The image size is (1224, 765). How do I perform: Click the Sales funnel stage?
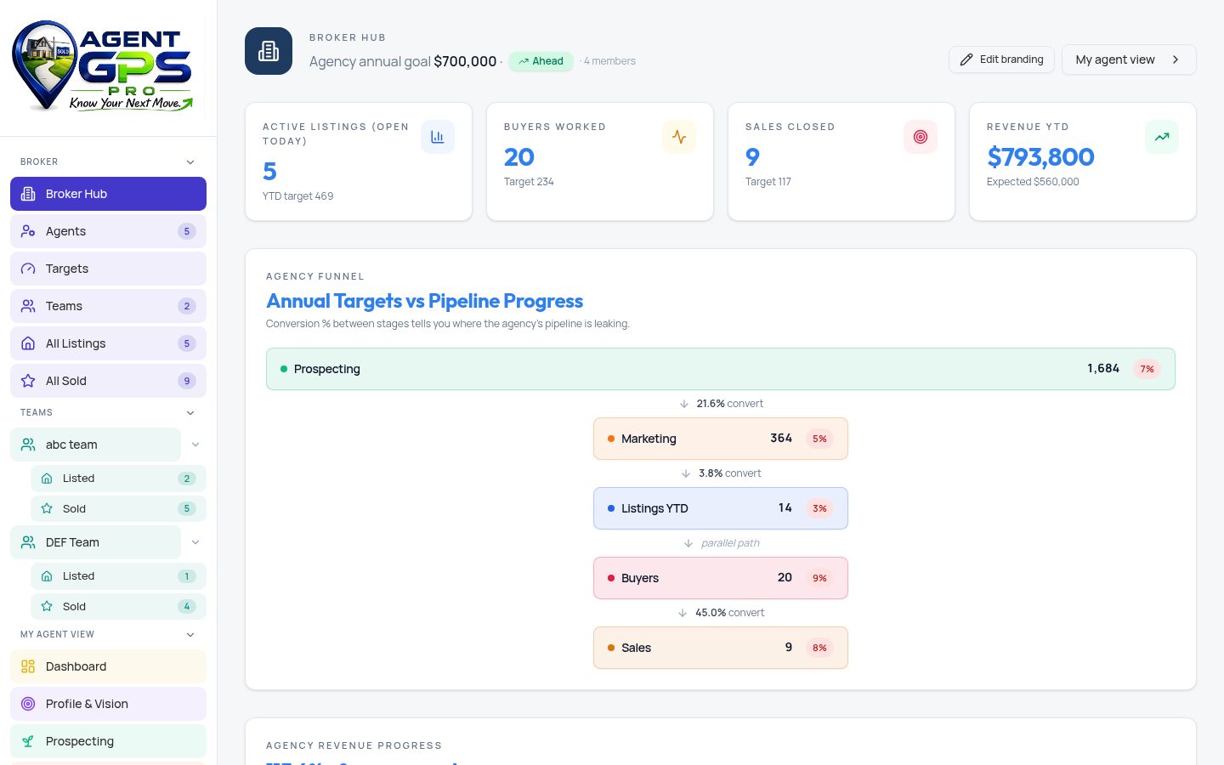721,648
